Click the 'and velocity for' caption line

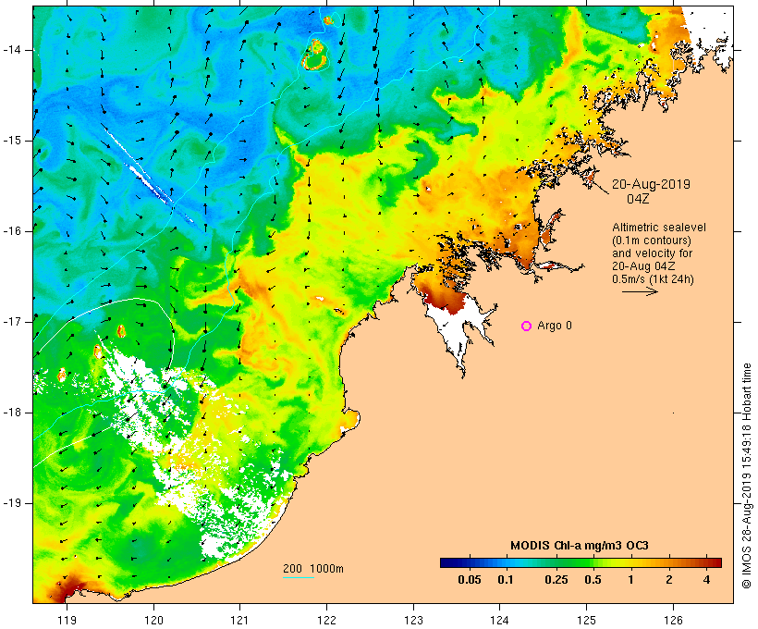(x=652, y=253)
